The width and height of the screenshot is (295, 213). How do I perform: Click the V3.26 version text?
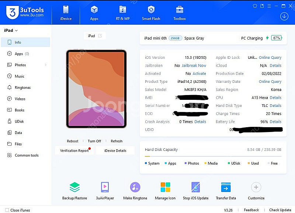pos(228,210)
